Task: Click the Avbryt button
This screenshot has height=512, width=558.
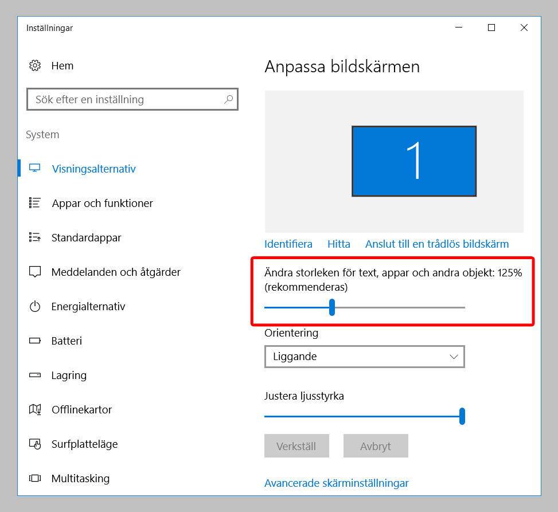Action: [x=376, y=446]
